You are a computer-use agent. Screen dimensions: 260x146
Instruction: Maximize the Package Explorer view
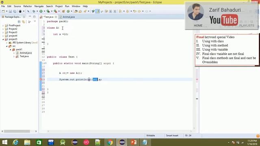pos(34,17)
